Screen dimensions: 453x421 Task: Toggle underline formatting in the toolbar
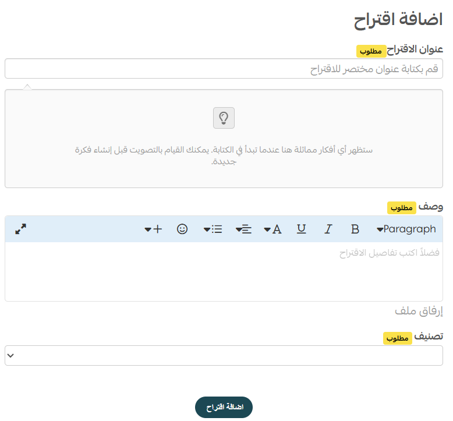click(x=301, y=229)
